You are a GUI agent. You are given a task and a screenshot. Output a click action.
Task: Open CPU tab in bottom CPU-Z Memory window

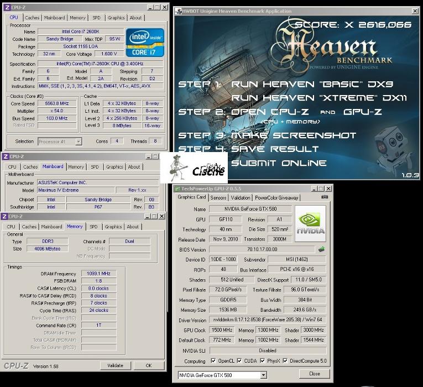coord(11,227)
